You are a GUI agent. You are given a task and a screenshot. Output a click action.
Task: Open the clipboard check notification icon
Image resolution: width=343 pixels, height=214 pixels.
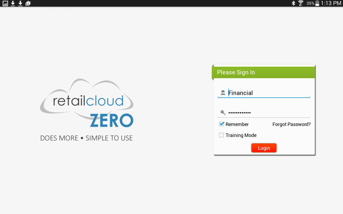pyautogui.click(x=28, y=3)
